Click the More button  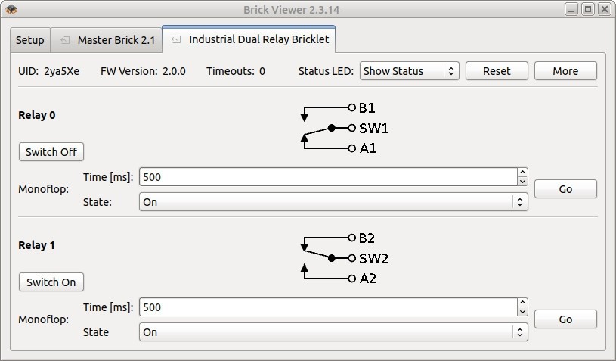[x=565, y=71]
